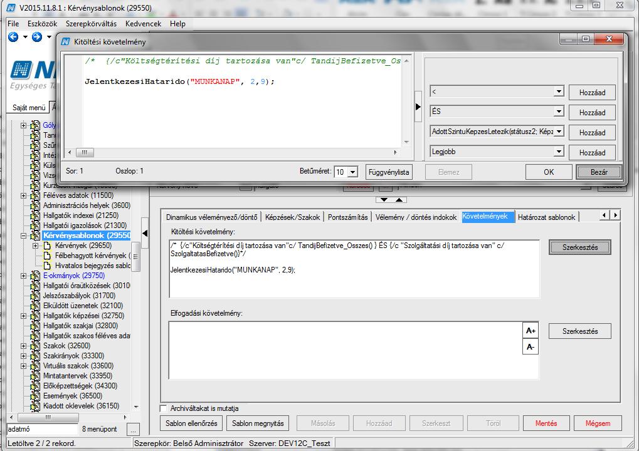Click the back navigation arrow icon
Viewport: 639px width, 451px height.
[13, 37]
